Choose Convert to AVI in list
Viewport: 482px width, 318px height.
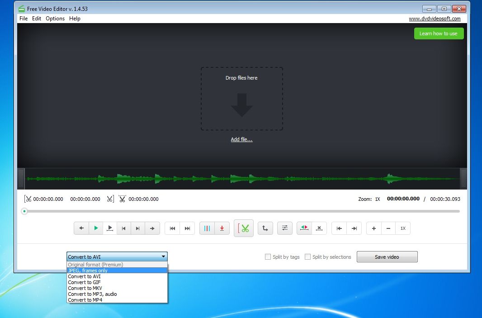[x=117, y=276]
